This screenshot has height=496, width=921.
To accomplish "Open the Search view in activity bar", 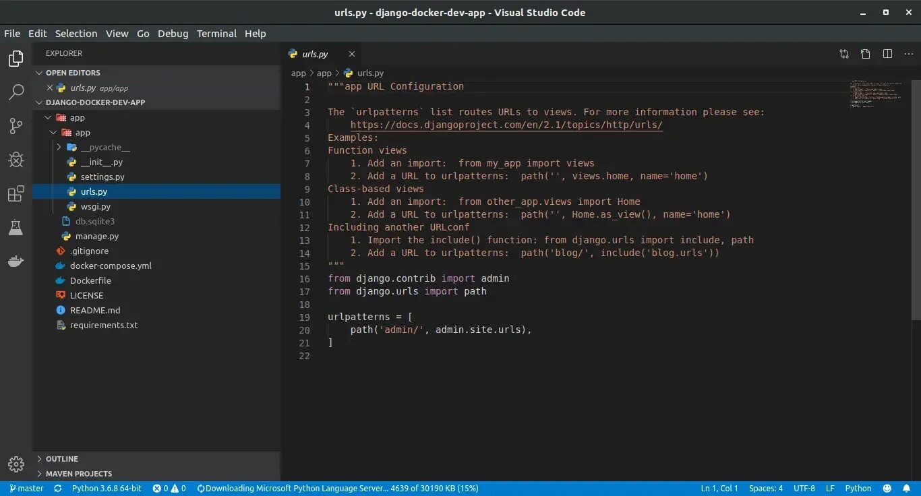I will [16, 92].
